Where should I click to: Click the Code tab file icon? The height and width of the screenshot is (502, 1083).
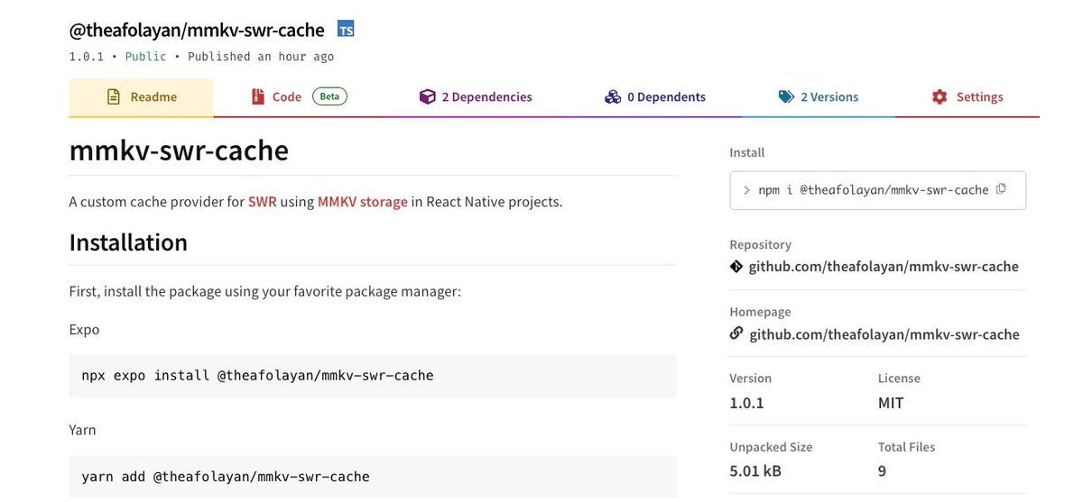(258, 97)
